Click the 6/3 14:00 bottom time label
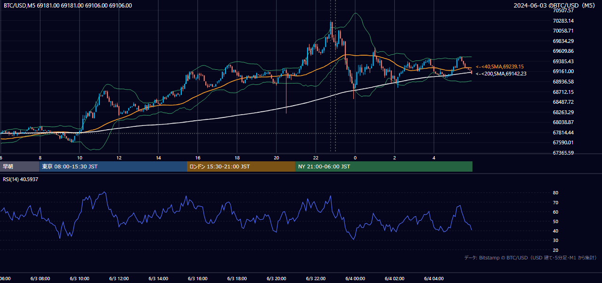The image size is (602, 283). pyautogui.click(x=158, y=279)
